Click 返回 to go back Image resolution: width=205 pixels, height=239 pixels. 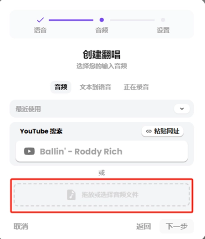pos(143,226)
